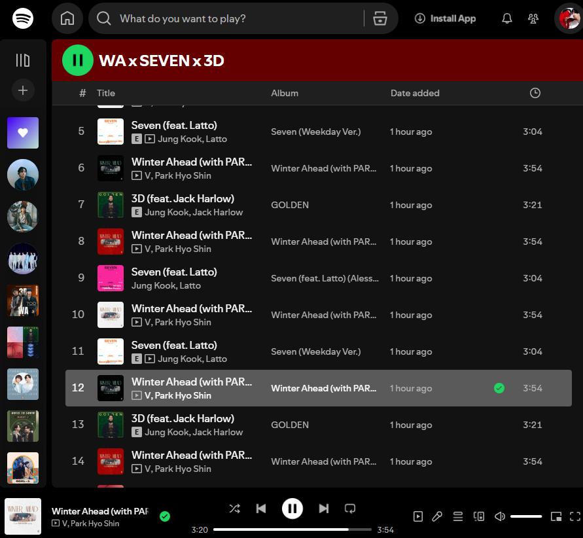This screenshot has height=538, width=583.
Task: Sort tracks by Date added column
Action: click(415, 93)
